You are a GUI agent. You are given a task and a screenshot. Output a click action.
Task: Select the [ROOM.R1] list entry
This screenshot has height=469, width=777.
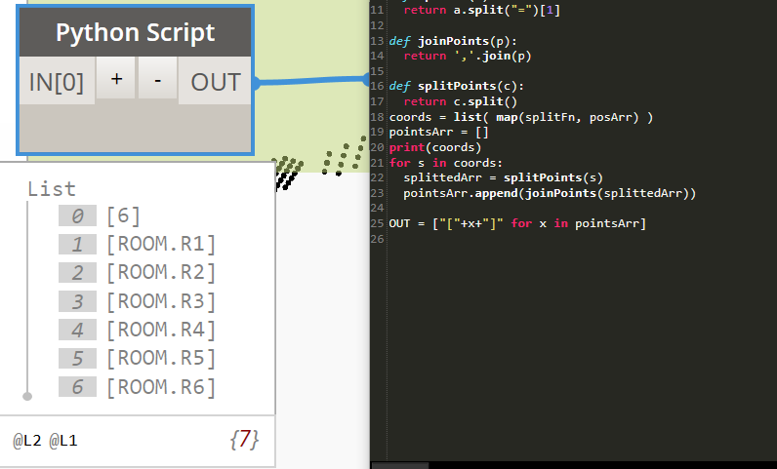pos(161,245)
